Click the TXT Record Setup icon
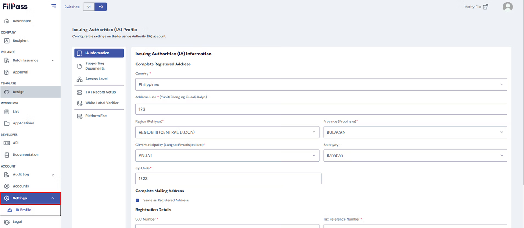This screenshot has height=228, width=524. pos(79,92)
